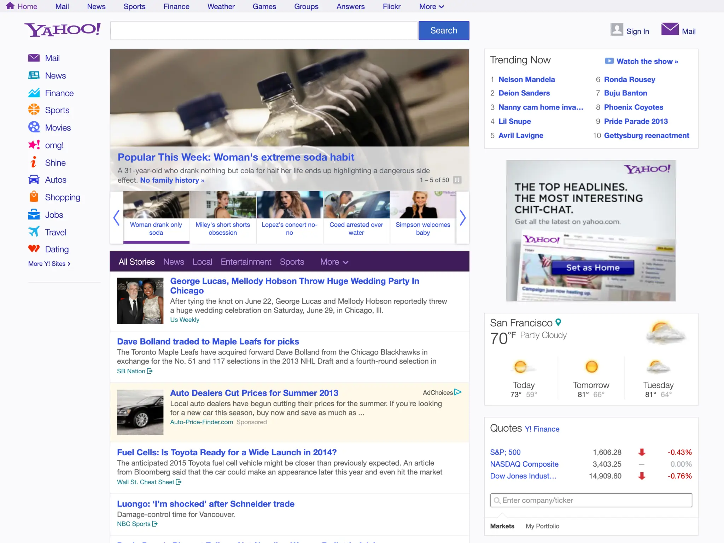Image resolution: width=724 pixels, height=543 pixels.
Task: Click the omg! star icon
Action: point(34,145)
